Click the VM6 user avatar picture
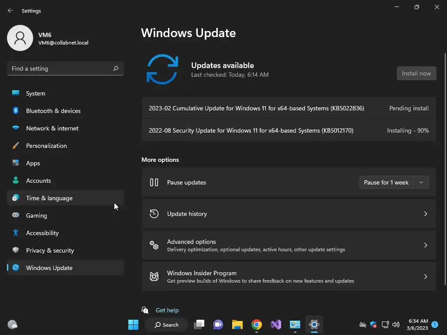Viewport: 447px width, 335px height. [20, 38]
